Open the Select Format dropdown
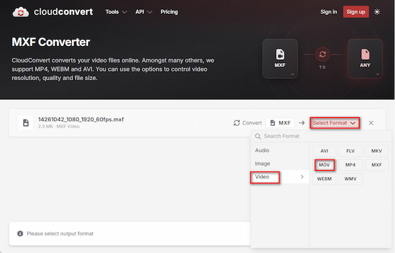 (334, 123)
